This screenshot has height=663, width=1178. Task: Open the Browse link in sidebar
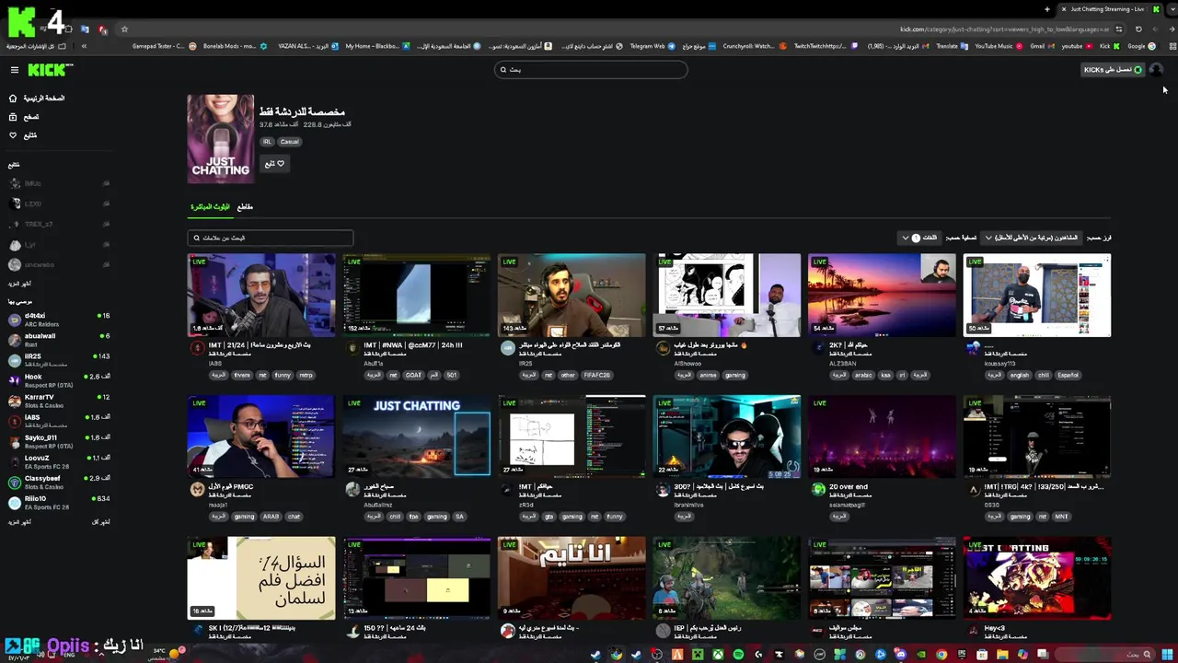[x=24, y=117]
